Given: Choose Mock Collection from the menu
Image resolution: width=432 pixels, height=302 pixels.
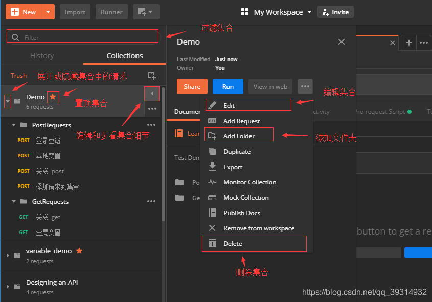Looking at the screenshot, I should [x=257, y=198].
